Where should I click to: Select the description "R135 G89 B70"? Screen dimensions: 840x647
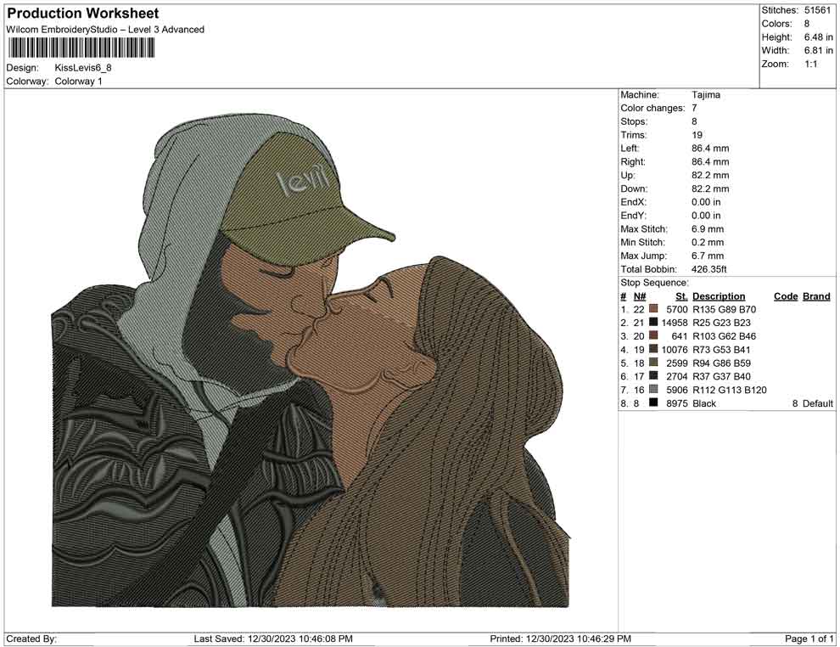(725, 309)
